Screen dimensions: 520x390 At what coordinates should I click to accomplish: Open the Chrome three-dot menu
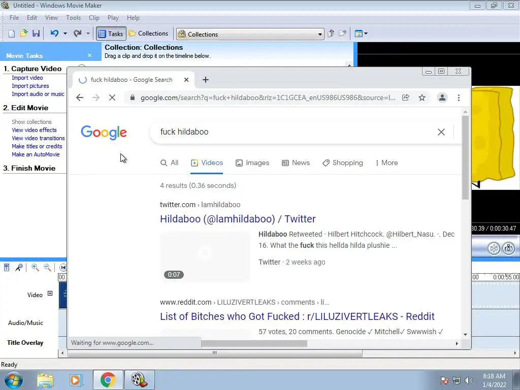(459, 97)
